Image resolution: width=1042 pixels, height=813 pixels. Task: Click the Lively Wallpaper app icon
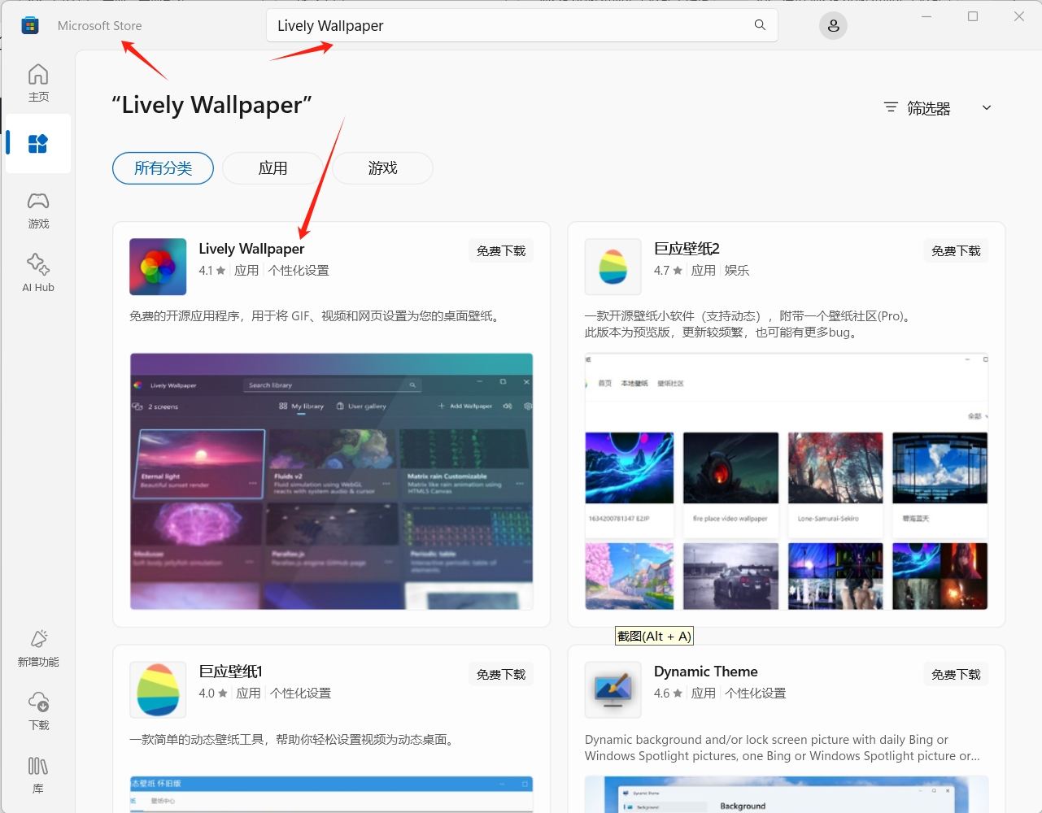point(158,267)
